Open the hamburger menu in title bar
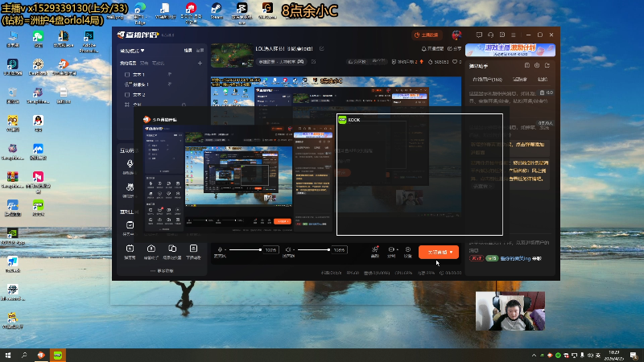644x362 pixels. click(x=514, y=35)
